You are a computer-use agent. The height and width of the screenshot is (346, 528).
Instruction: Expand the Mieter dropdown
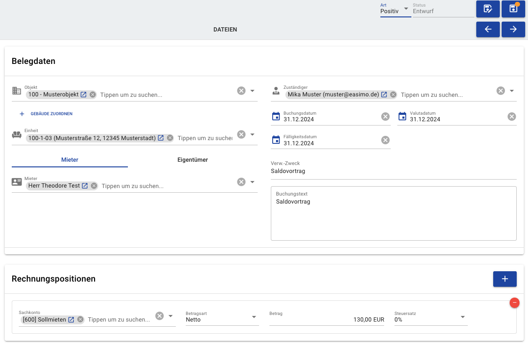point(252,182)
